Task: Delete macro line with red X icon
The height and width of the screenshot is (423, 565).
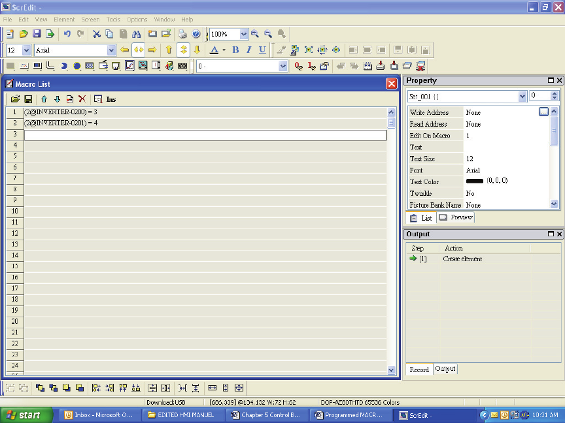Action: 82,99
